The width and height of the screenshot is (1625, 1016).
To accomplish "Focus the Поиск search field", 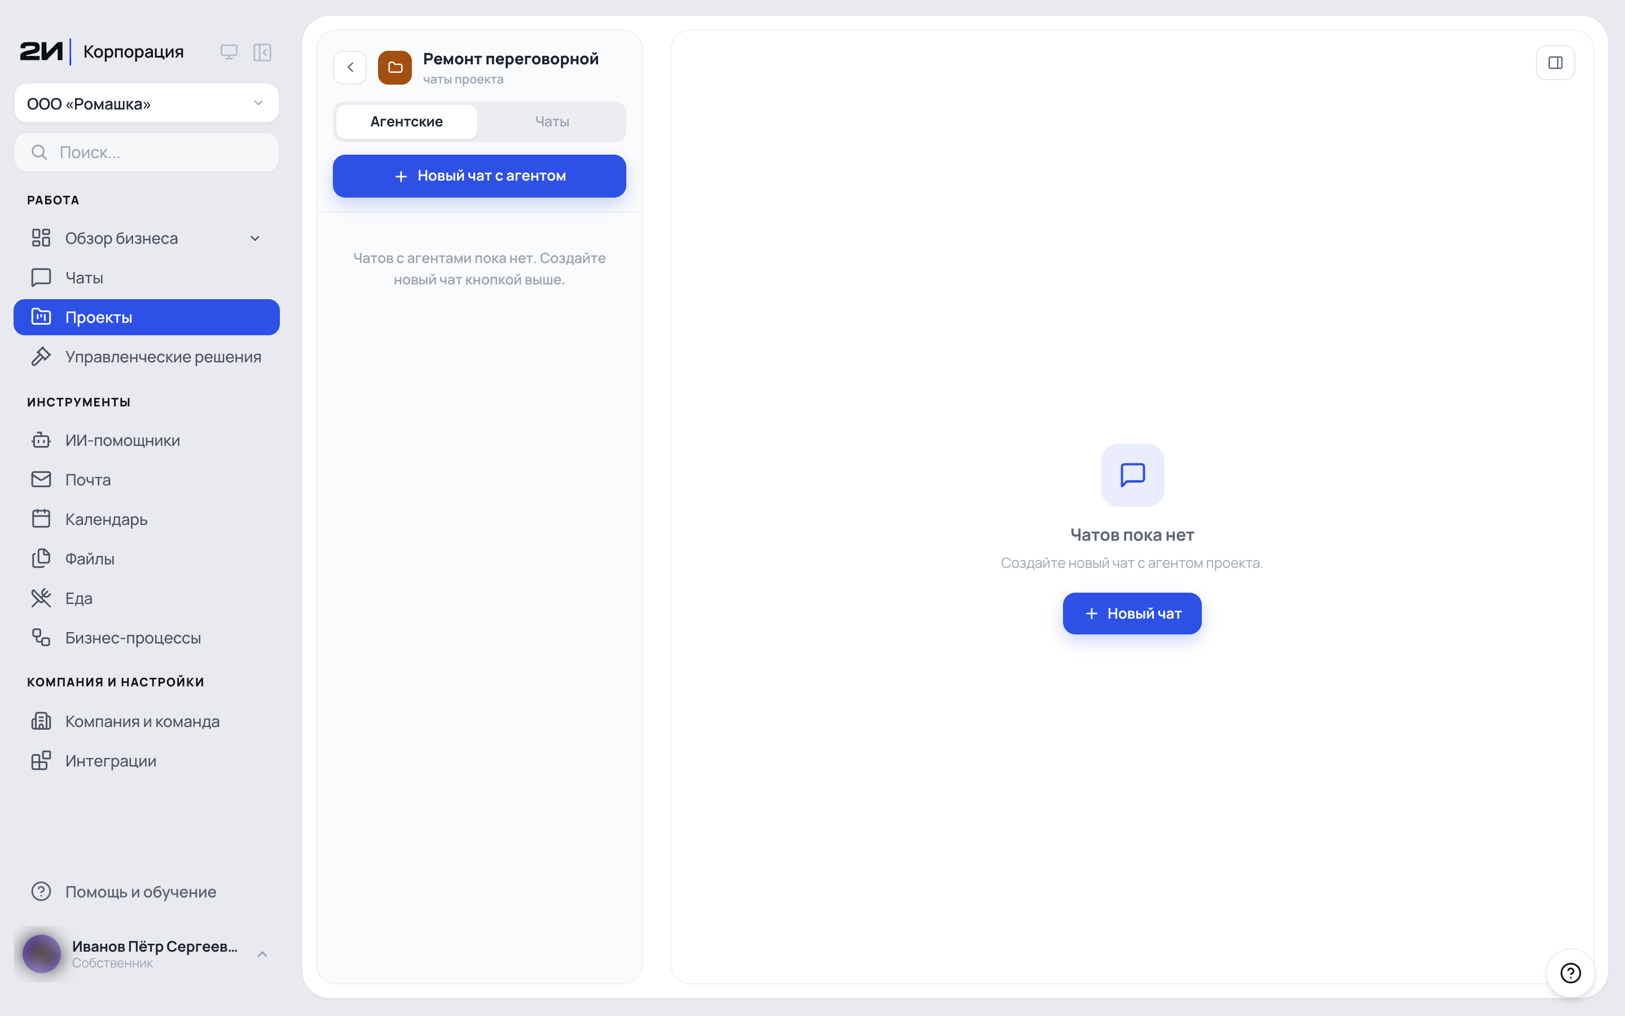I will [146, 152].
